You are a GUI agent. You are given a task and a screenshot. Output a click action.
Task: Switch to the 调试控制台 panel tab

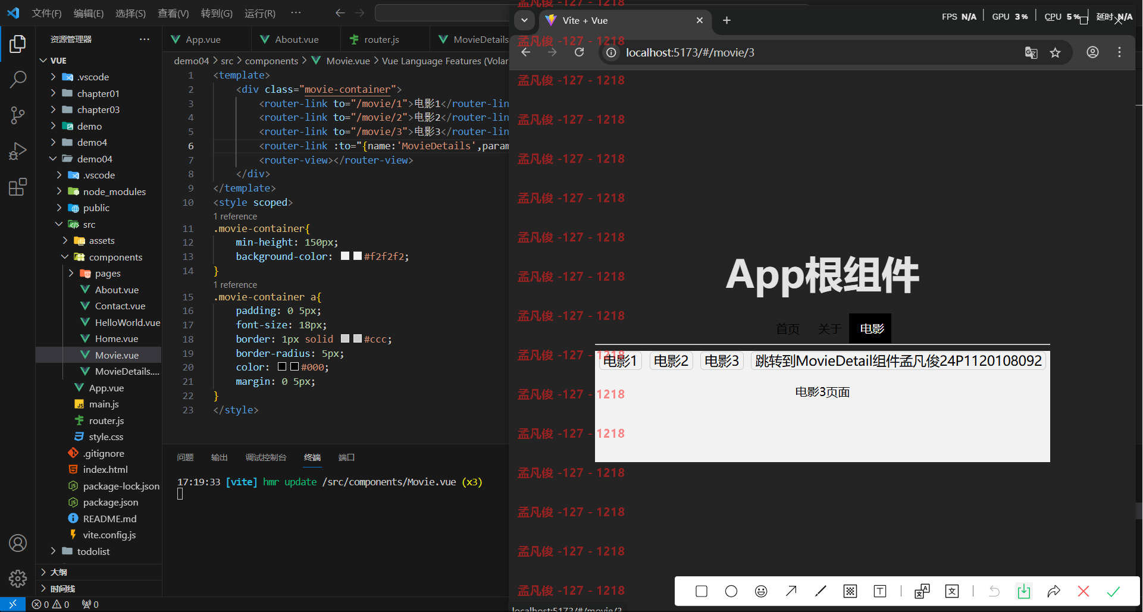click(x=266, y=457)
